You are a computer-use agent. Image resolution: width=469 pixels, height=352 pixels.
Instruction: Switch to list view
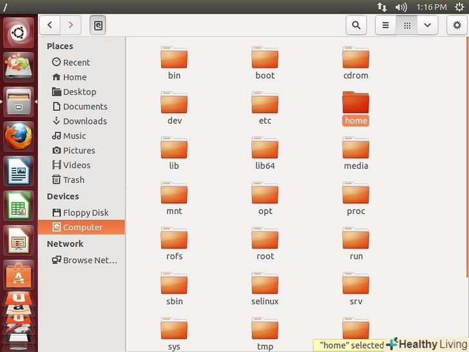(x=386, y=25)
